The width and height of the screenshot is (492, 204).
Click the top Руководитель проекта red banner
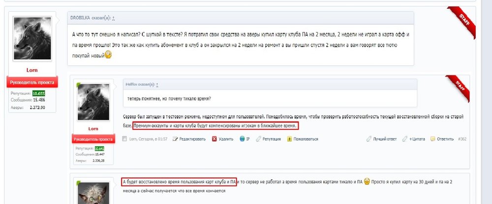pos(32,83)
